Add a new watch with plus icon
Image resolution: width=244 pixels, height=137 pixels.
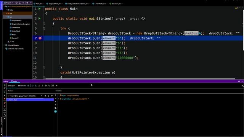tap(56, 95)
